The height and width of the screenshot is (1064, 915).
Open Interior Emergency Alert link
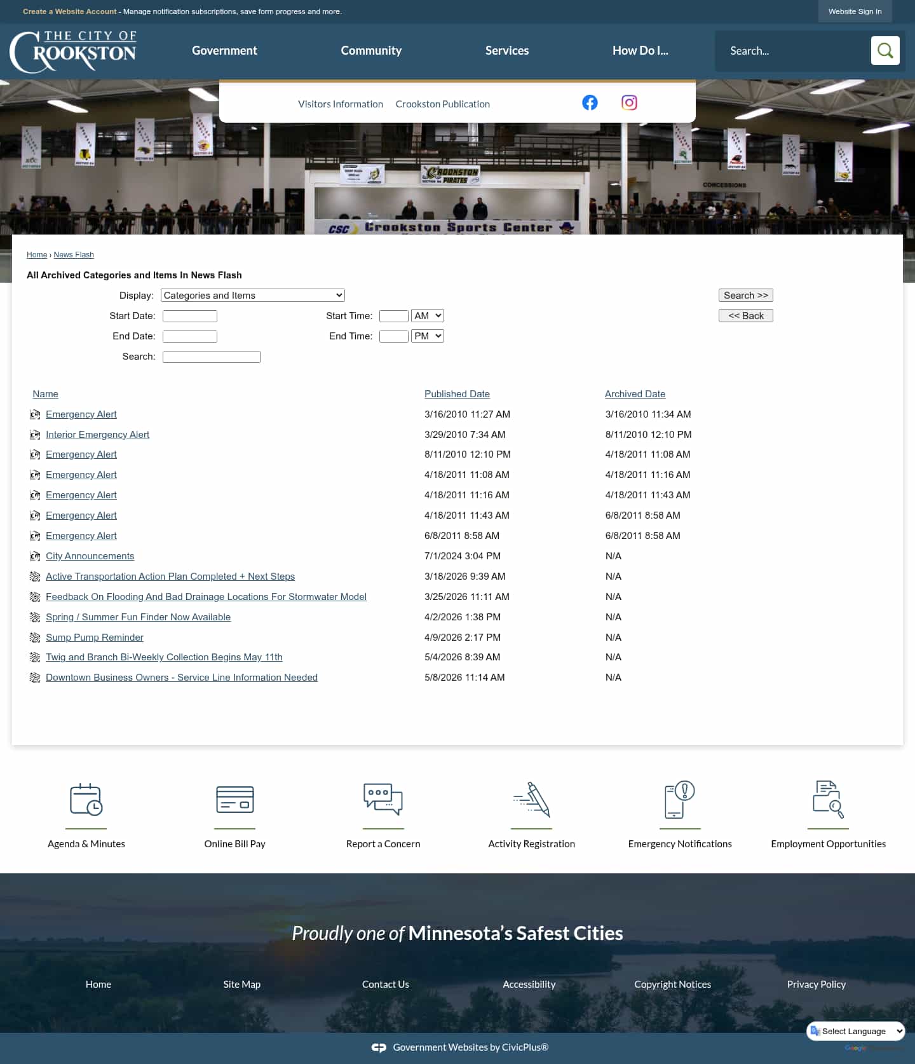point(97,435)
